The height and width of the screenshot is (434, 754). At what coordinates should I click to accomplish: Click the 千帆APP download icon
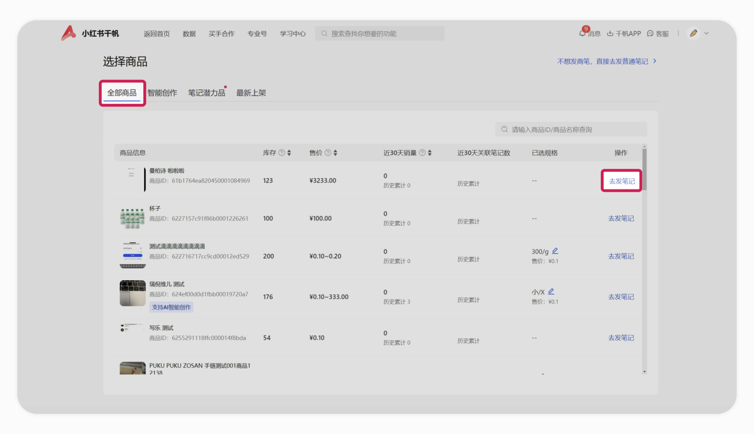point(610,34)
